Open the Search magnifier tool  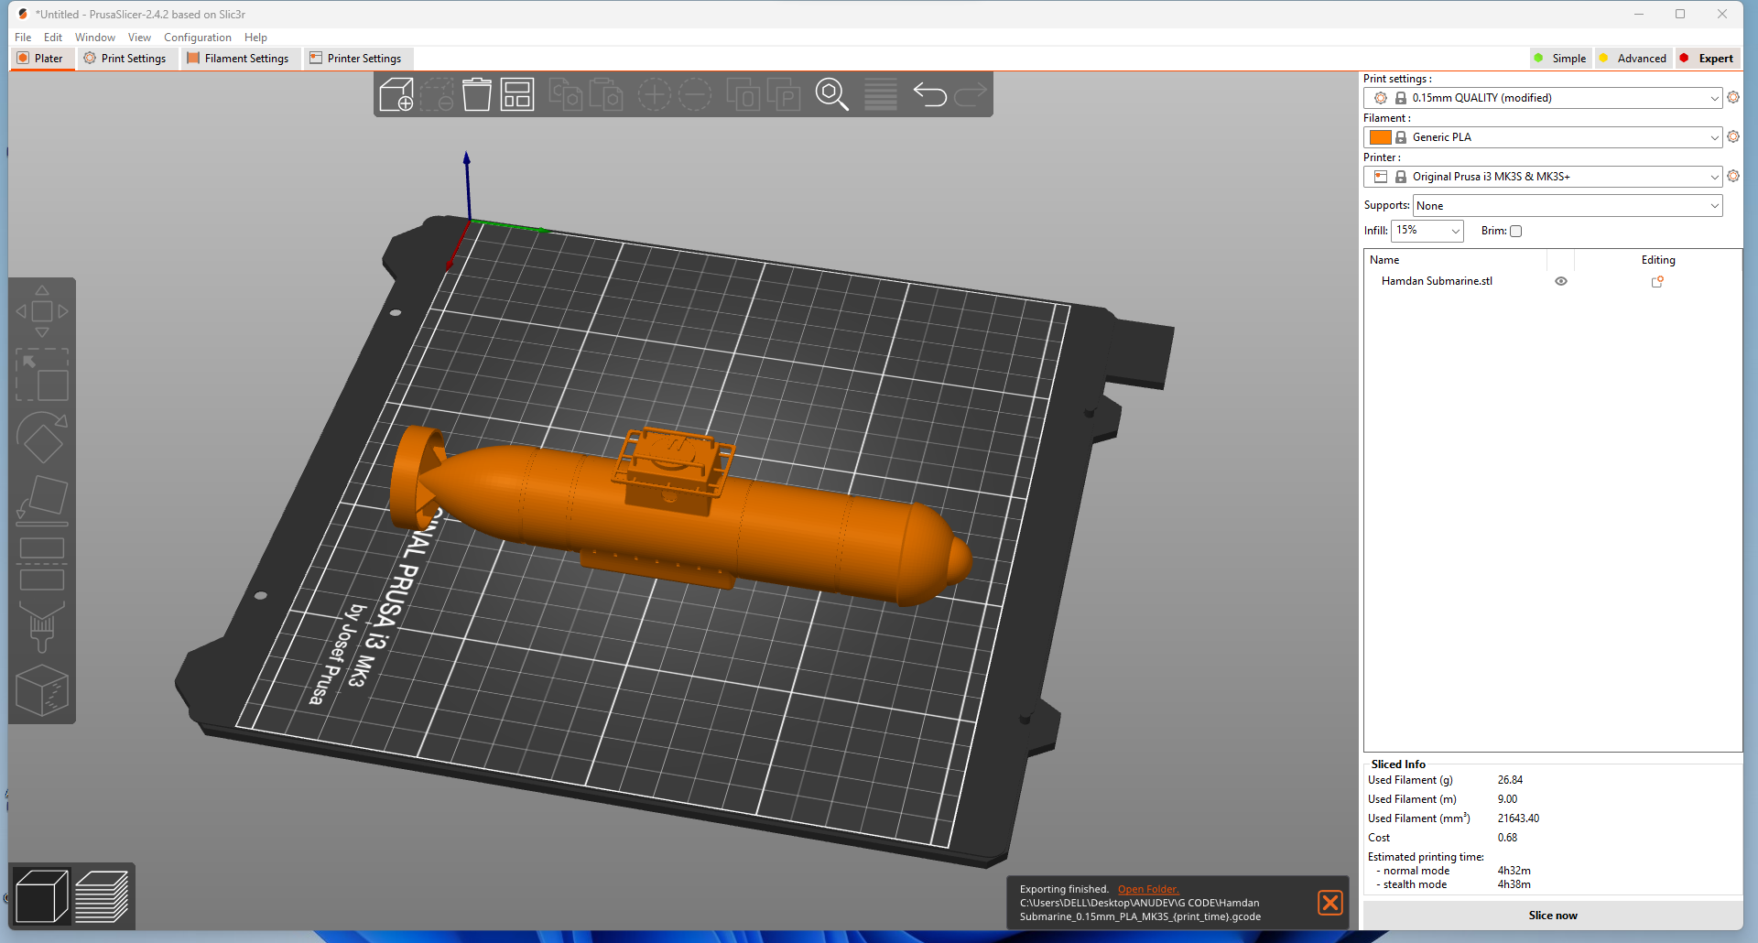pyautogui.click(x=831, y=94)
